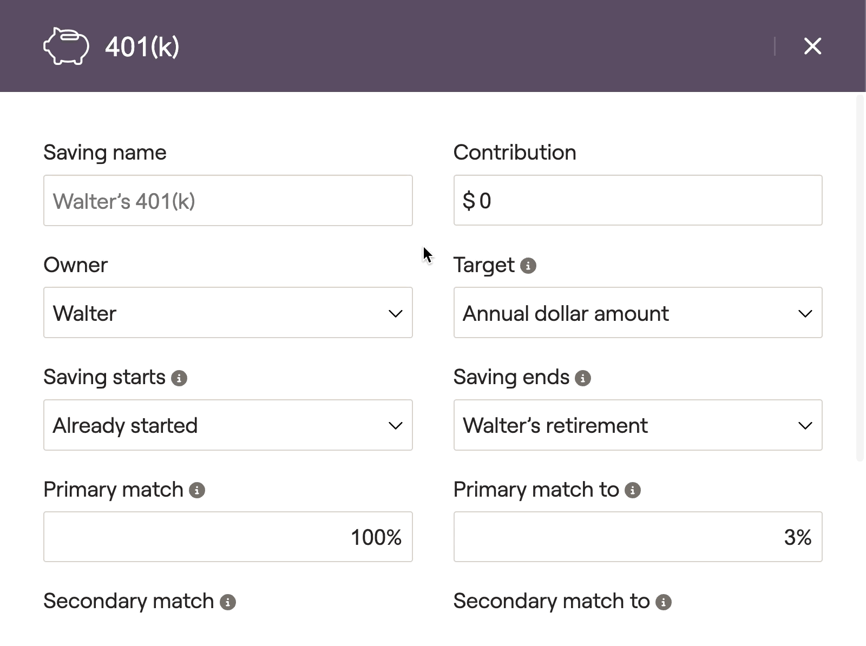Click the Saving ends info icon

coord(583,378)
